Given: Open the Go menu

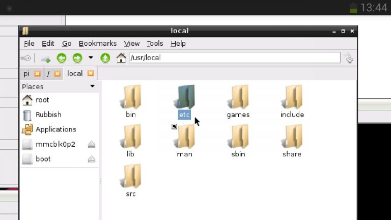Looking at the screenshot, I should click(67, 43).
